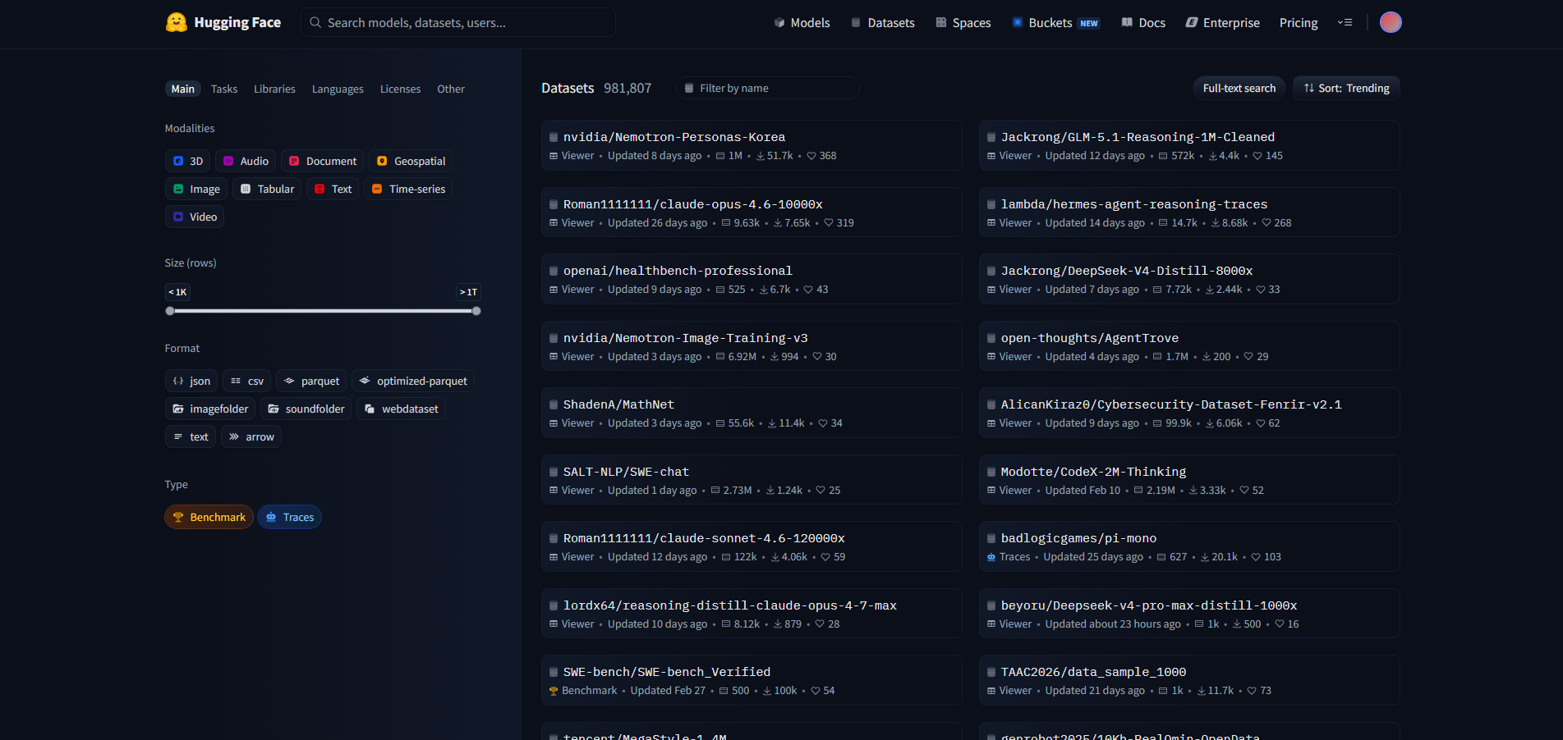Image resolution: width=1563 pixels, height=740 pixels.
Task: Select the text format filter
Action: (191, 436)
